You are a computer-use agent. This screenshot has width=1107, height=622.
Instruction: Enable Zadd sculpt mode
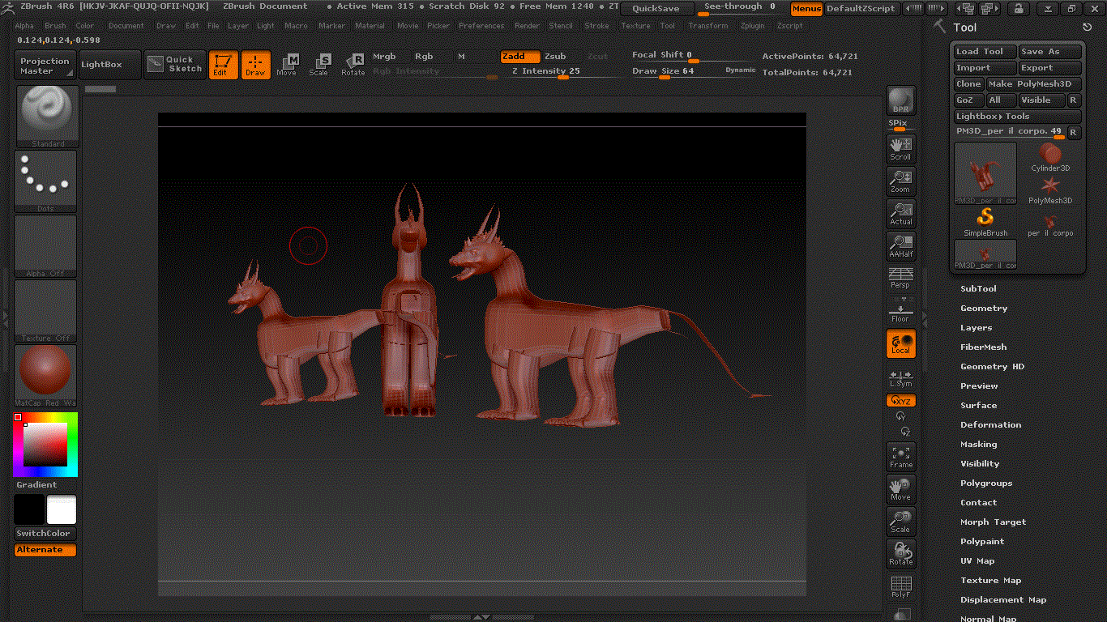[x=520, y=57]
